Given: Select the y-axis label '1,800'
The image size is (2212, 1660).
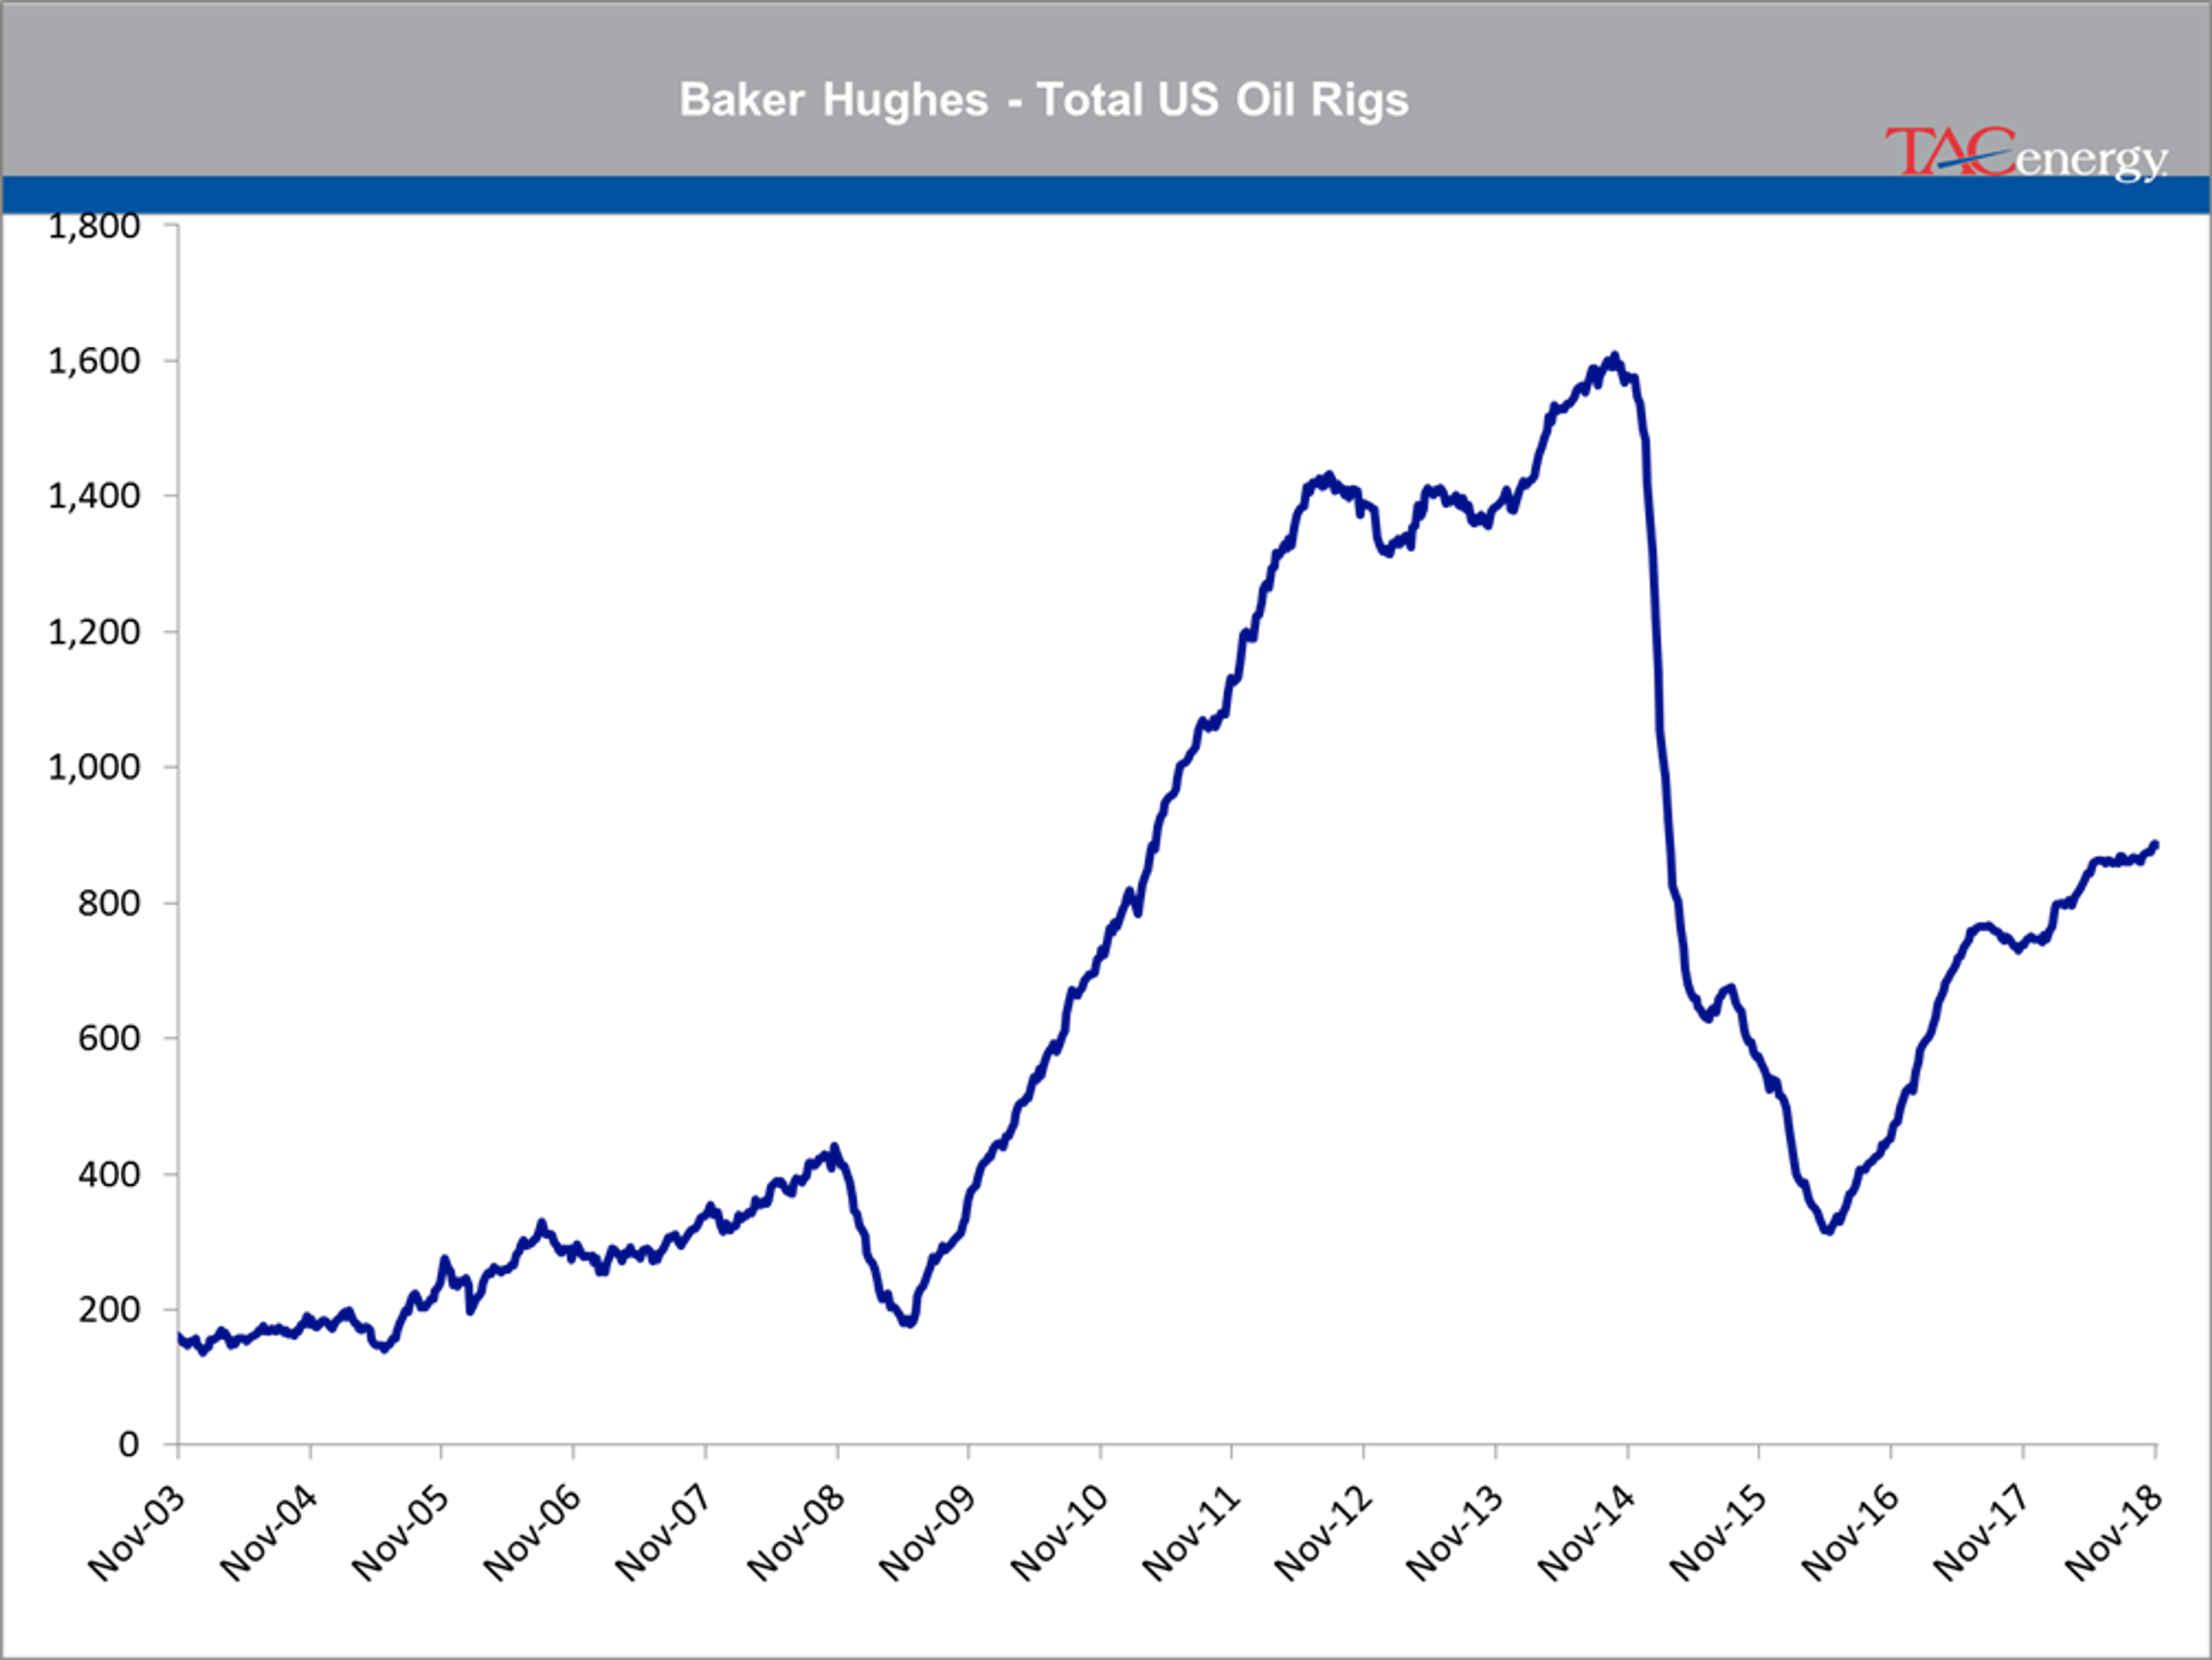Looking at the screenshot, I should (x=95, y=227).
